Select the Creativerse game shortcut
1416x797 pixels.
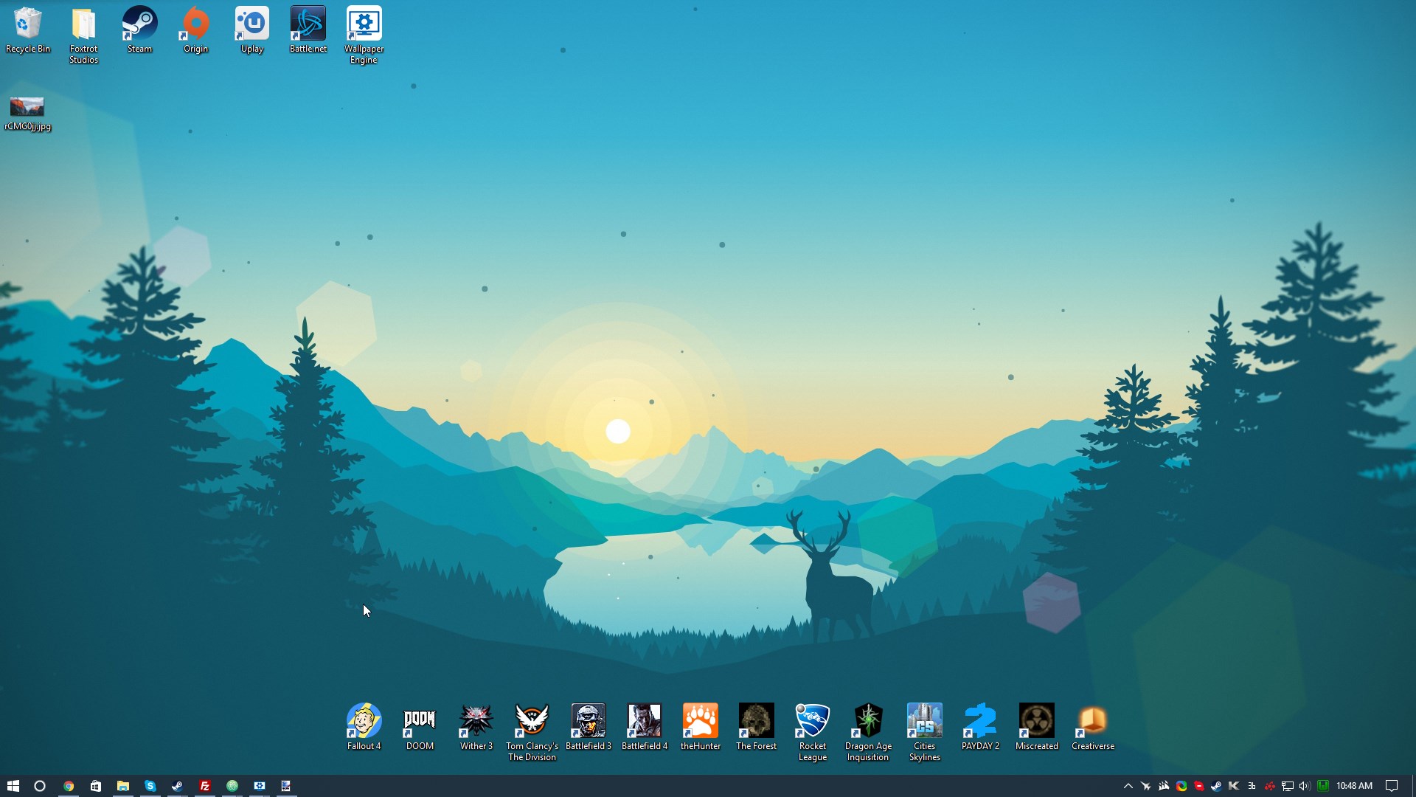(1092, 727)
